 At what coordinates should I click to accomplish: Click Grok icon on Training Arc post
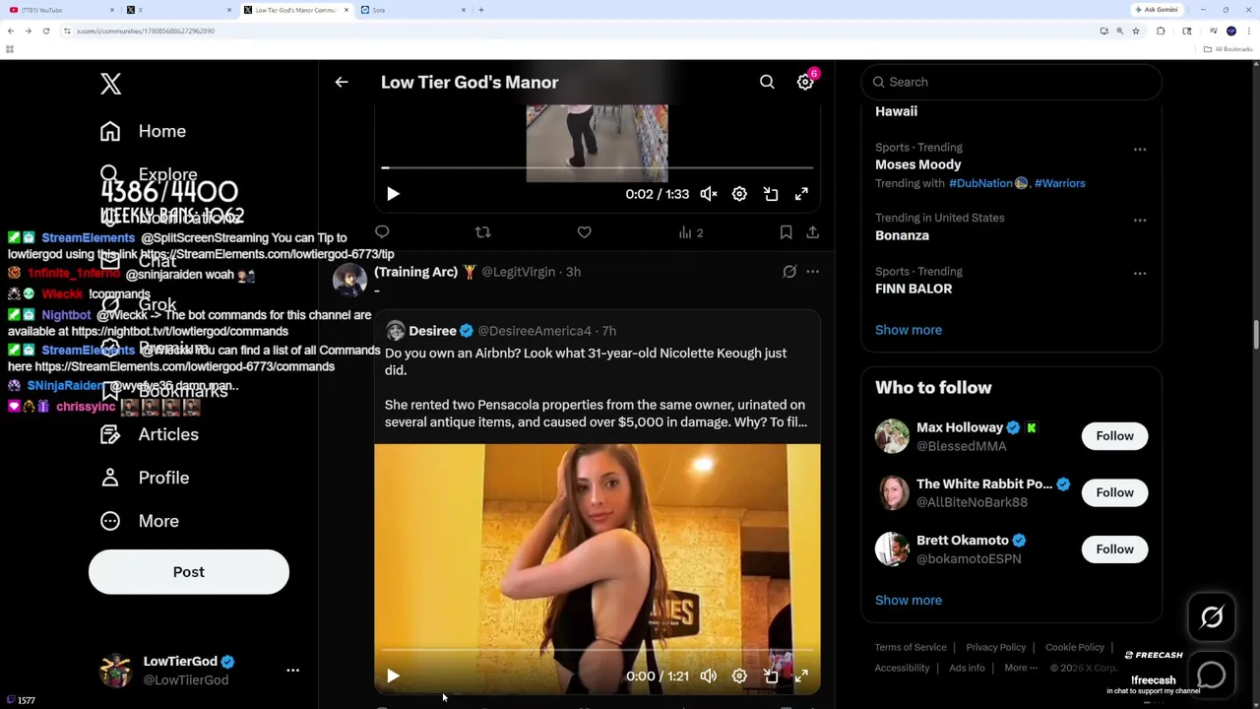pyautogui.click(x=789, y=272)
